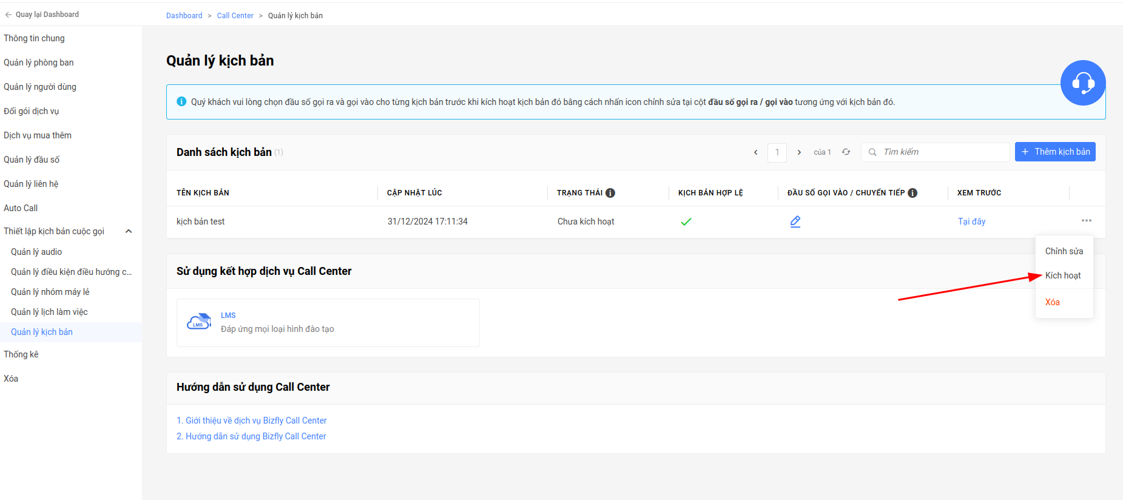Viewport: 1123px width, 500px height.
Task: Click the edit pencil icon for kịch bản test
Action: point(795,221)
